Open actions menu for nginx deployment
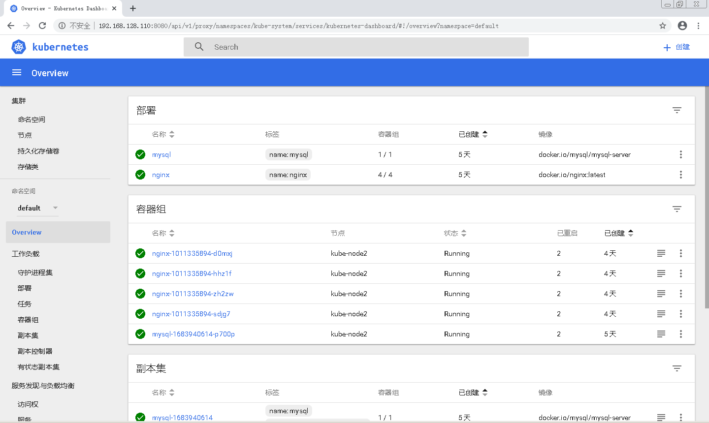Viewport: 709px width, 423px height. click(681, 175)
